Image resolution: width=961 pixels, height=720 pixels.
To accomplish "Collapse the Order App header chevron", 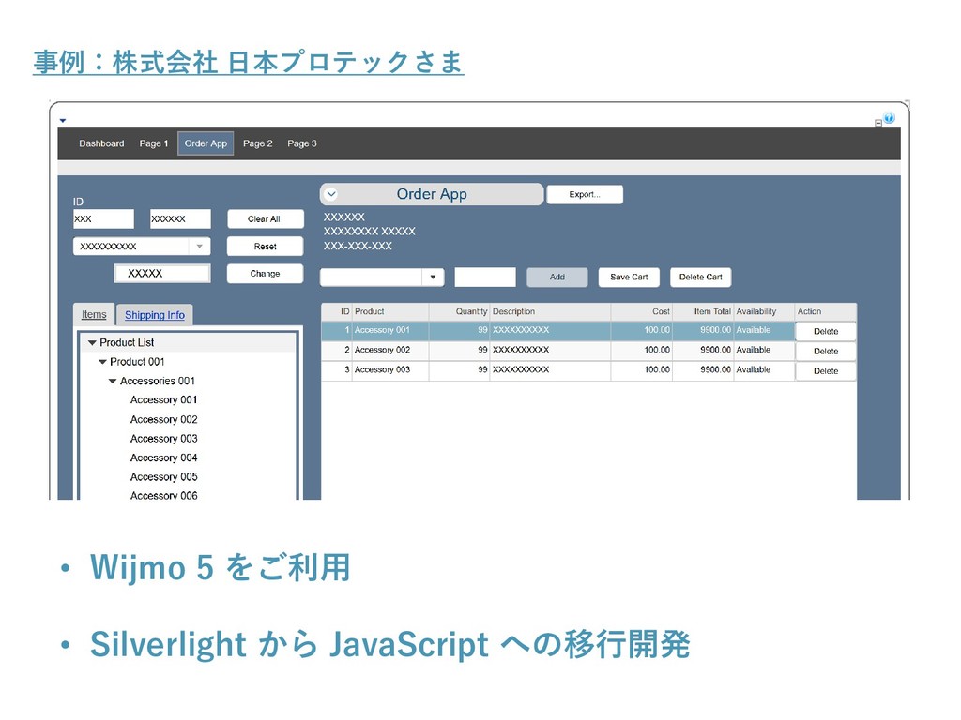I will pos(331,194).
